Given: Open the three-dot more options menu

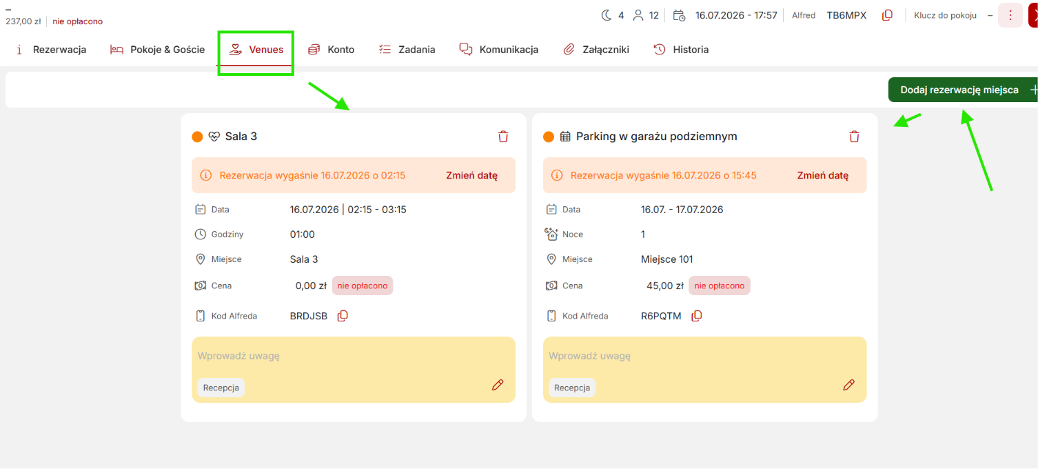Looking at the screenshot, I should 1010,15.
